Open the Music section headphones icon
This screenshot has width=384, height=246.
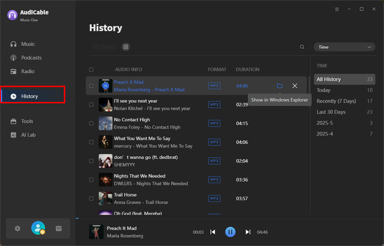pyautogui.click(x=13, y=44)
